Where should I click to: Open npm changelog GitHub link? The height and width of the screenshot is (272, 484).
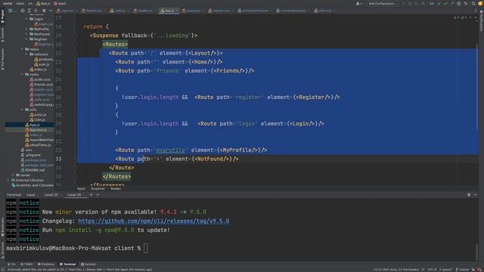154,221
